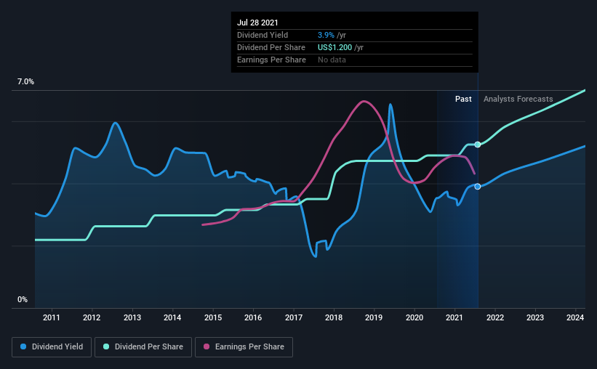Toggle the Dividend Yield legend button

pos(52,347)
